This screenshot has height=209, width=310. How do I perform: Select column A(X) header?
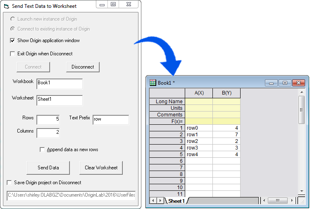[x=198, y=93]
